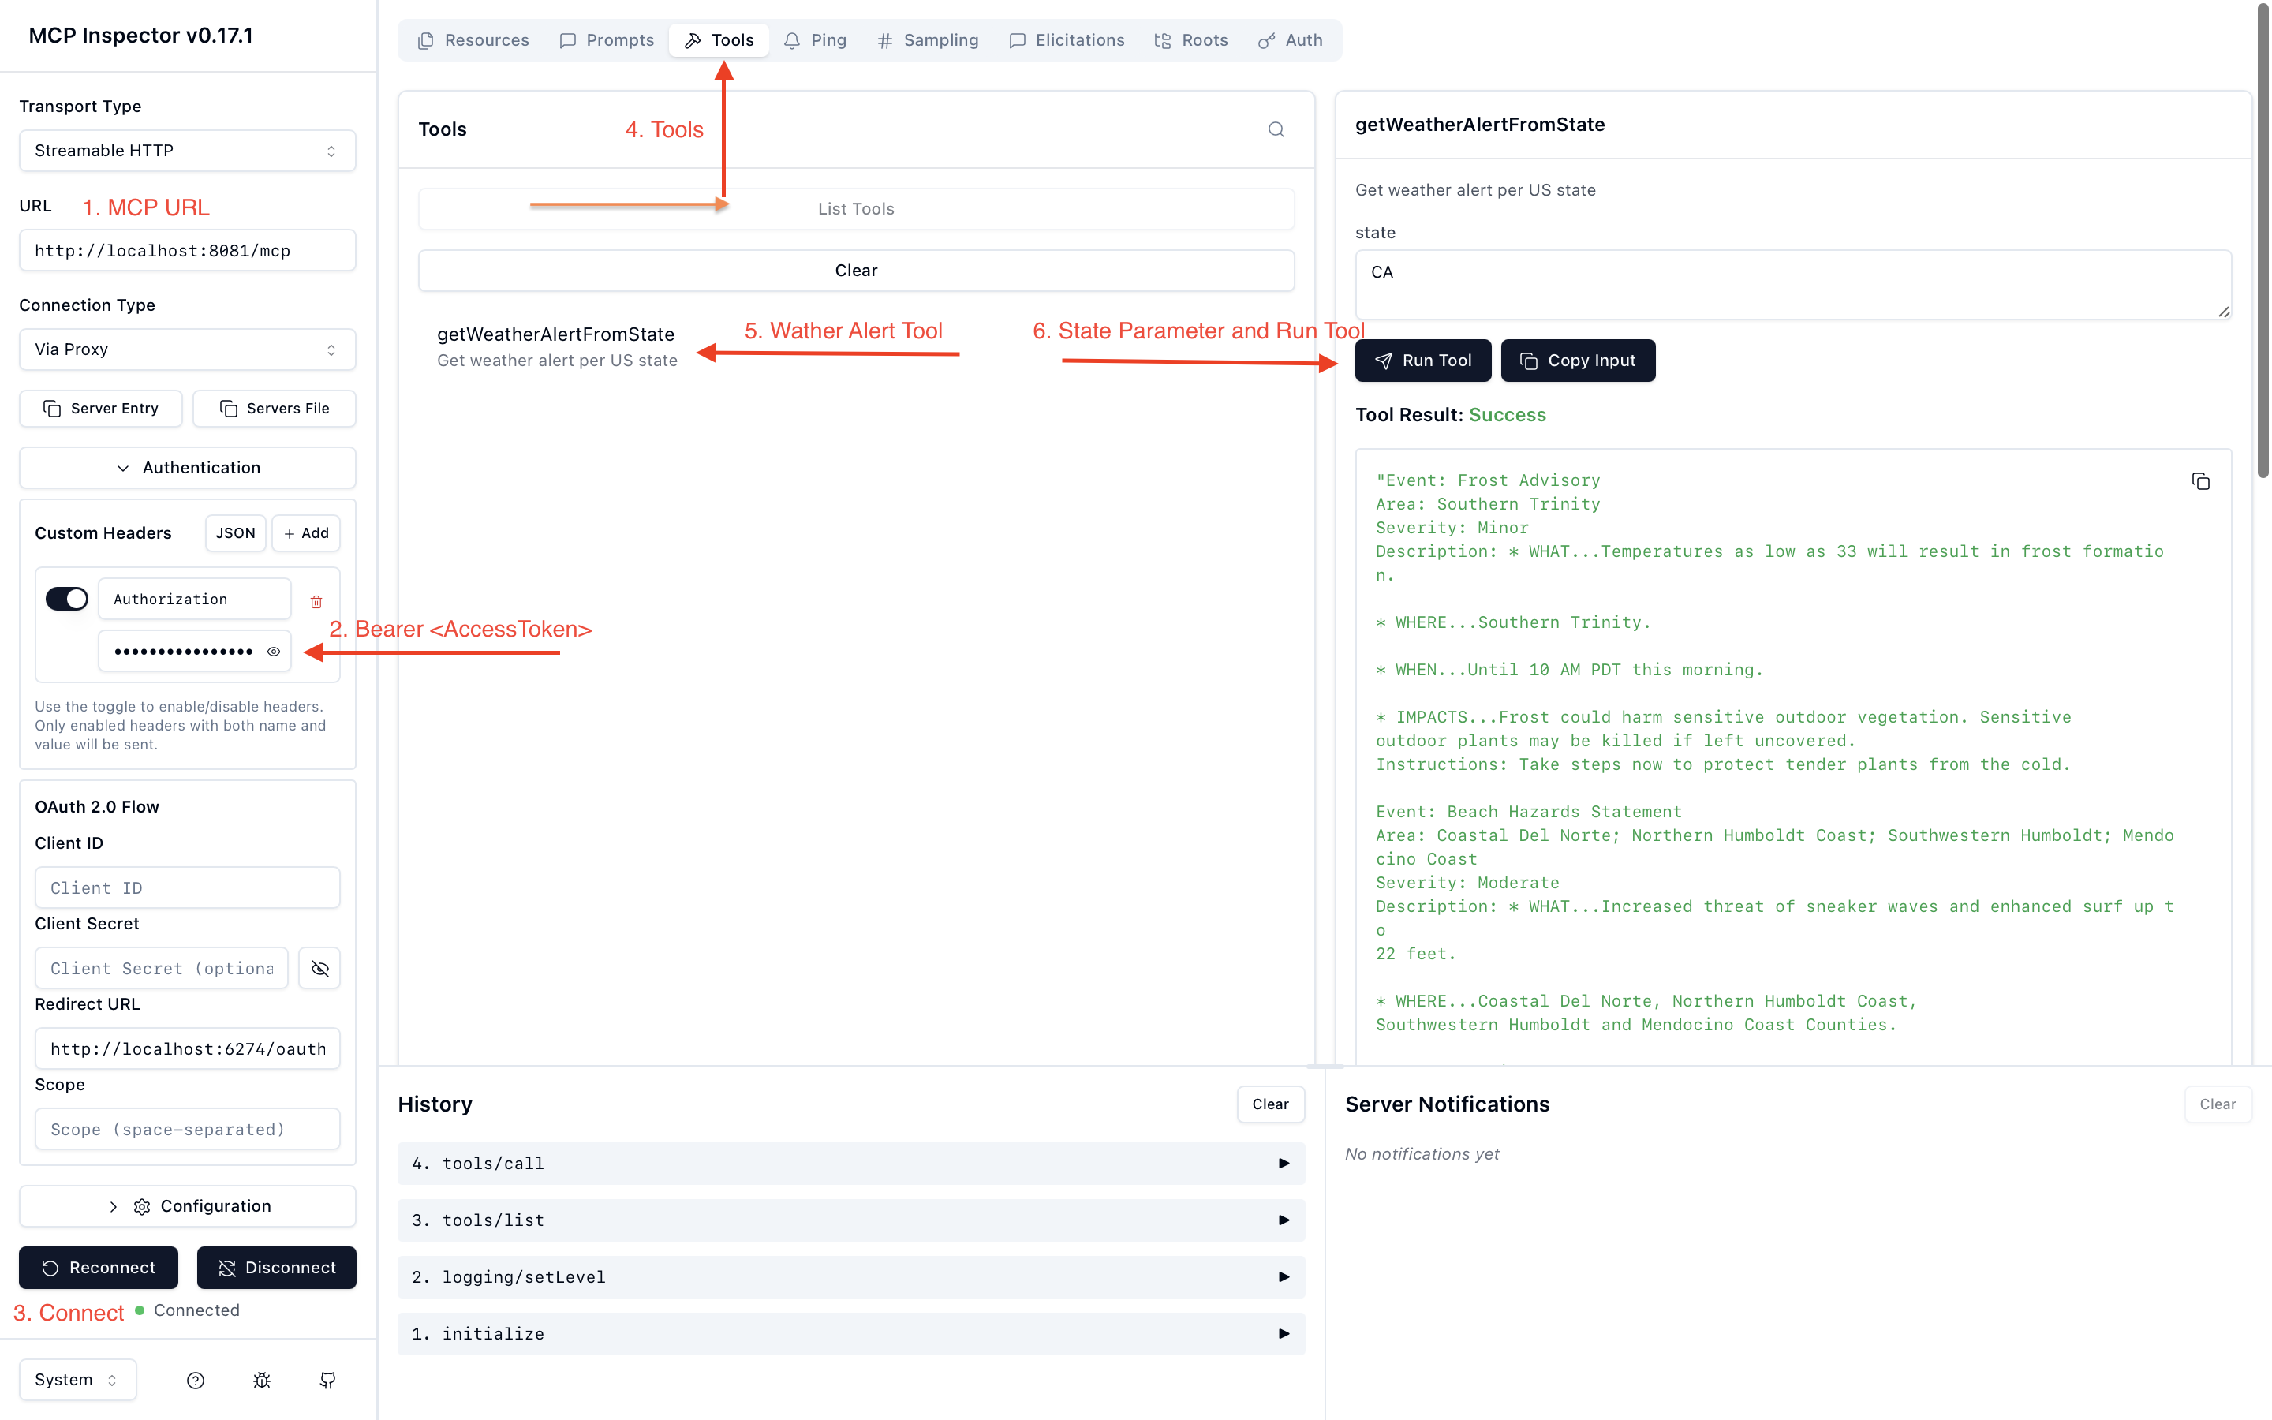The height and width of the screenshot is (1420, 2272).
Task: Open the Roots tab
Action: tap(1190, 39)
